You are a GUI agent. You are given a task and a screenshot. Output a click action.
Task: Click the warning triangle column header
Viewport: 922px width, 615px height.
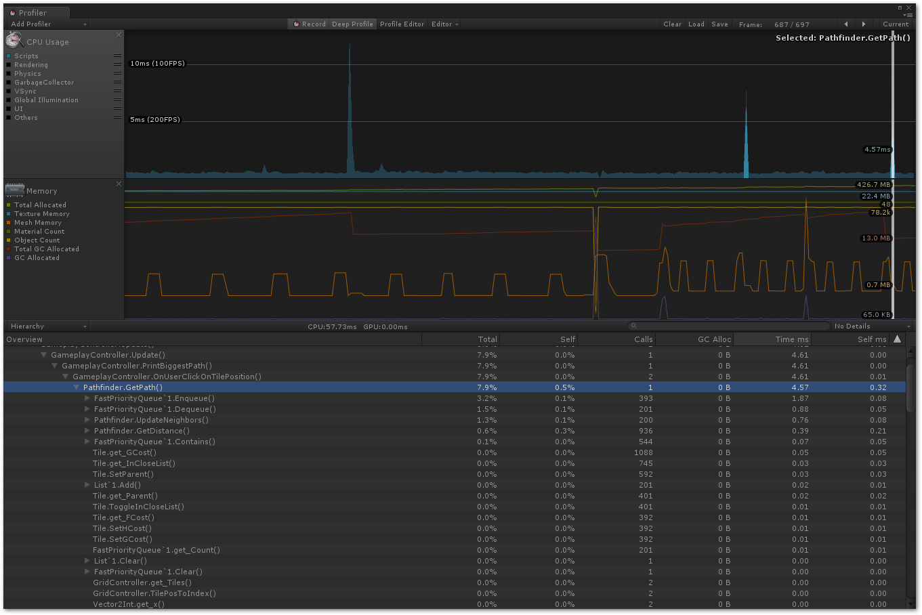[897, 339]
